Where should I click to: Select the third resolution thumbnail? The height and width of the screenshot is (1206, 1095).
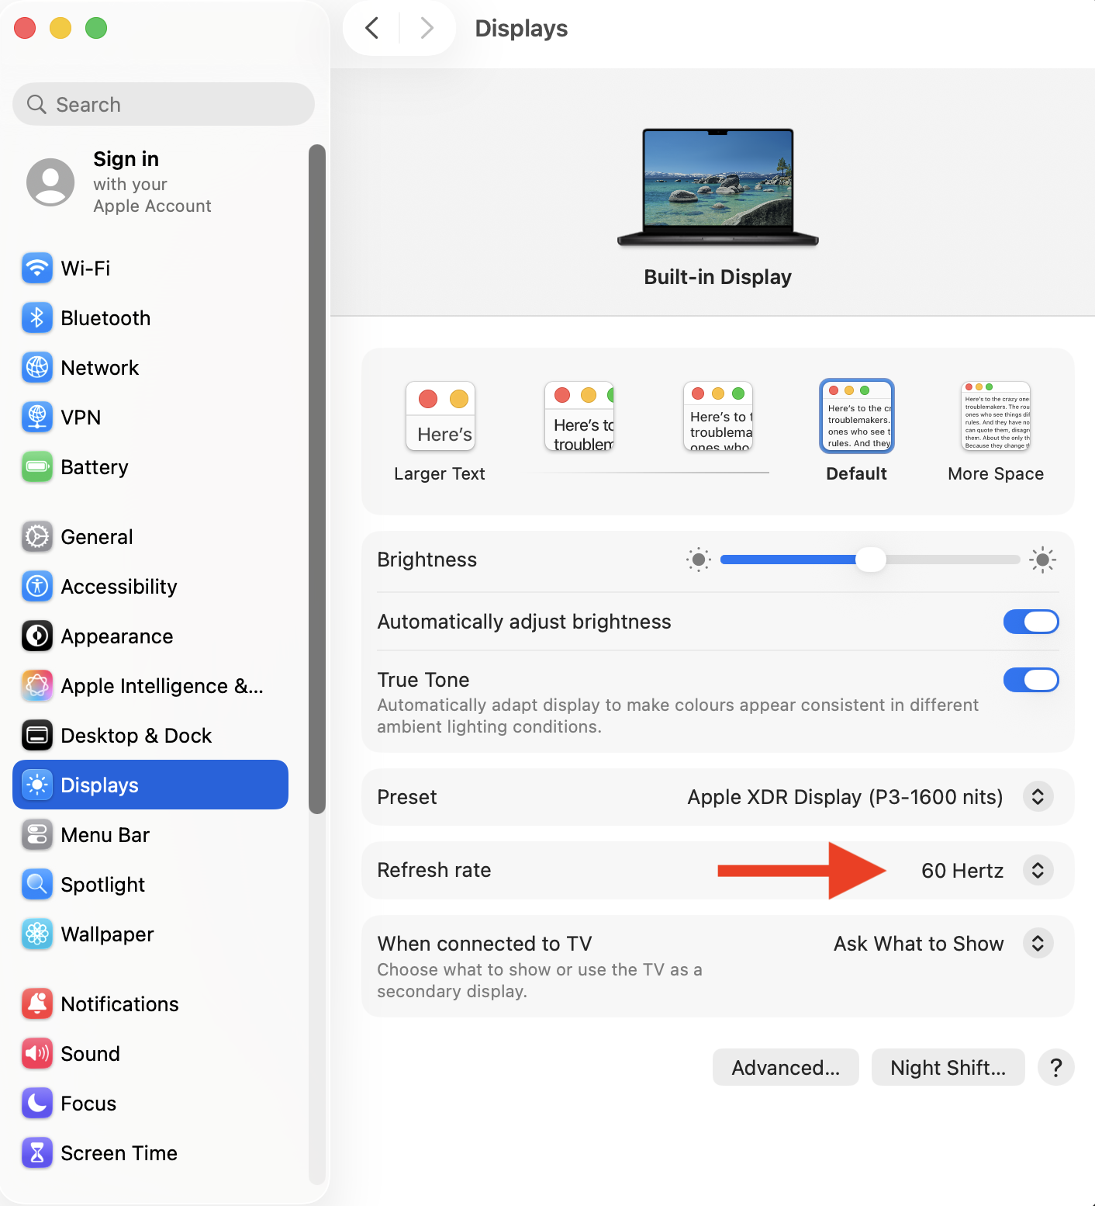718,416
